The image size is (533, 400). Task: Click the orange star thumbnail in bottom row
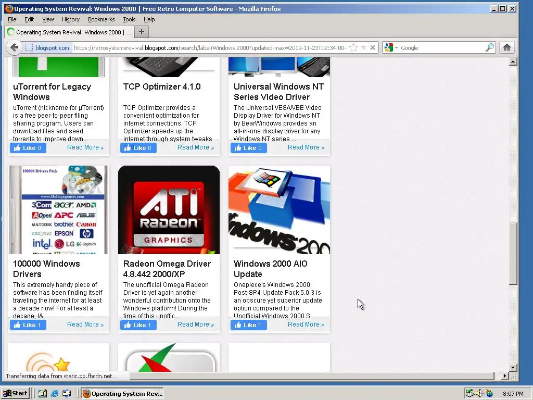click(58, 357)
